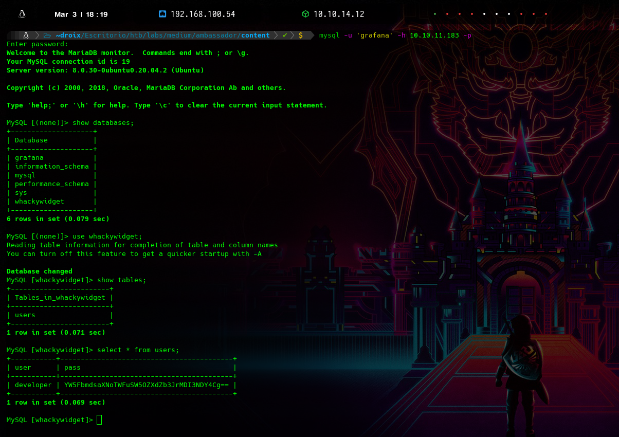The height and width of the screenshot is (437, 619).
Task: Click the folder icon in the prompt path
Action: (47, 35)
